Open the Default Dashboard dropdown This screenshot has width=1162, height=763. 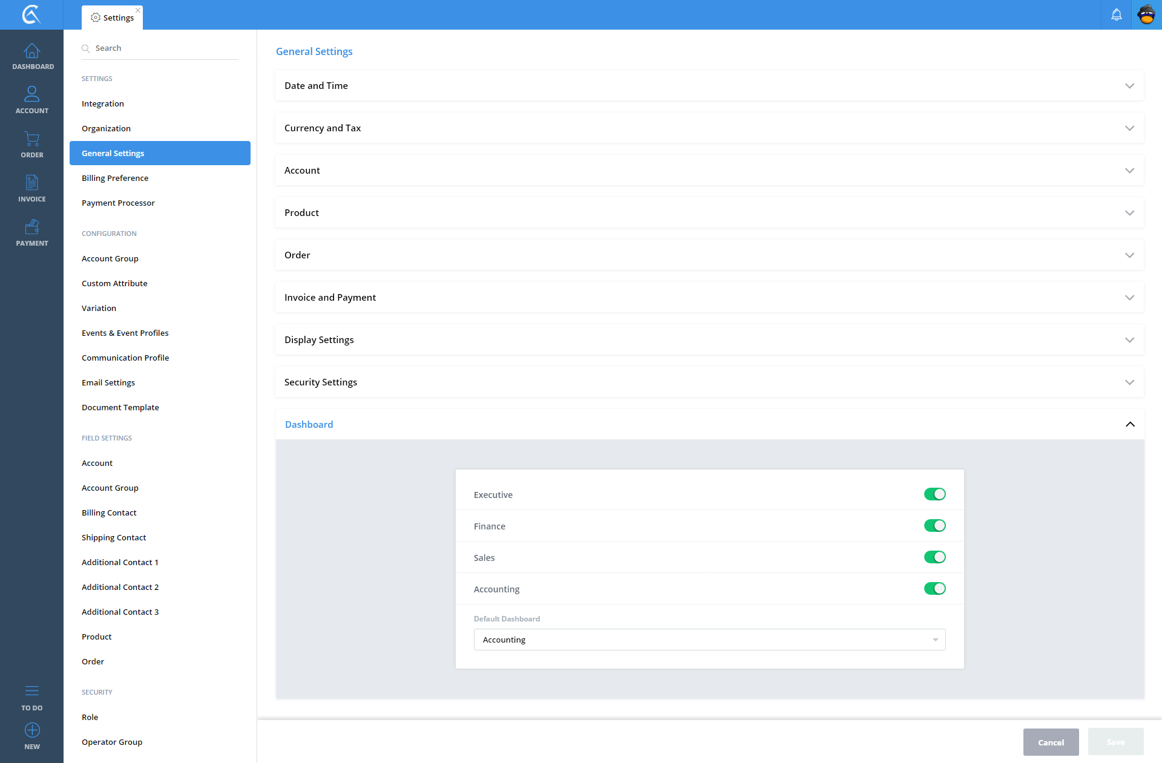[x=709, y=640]
